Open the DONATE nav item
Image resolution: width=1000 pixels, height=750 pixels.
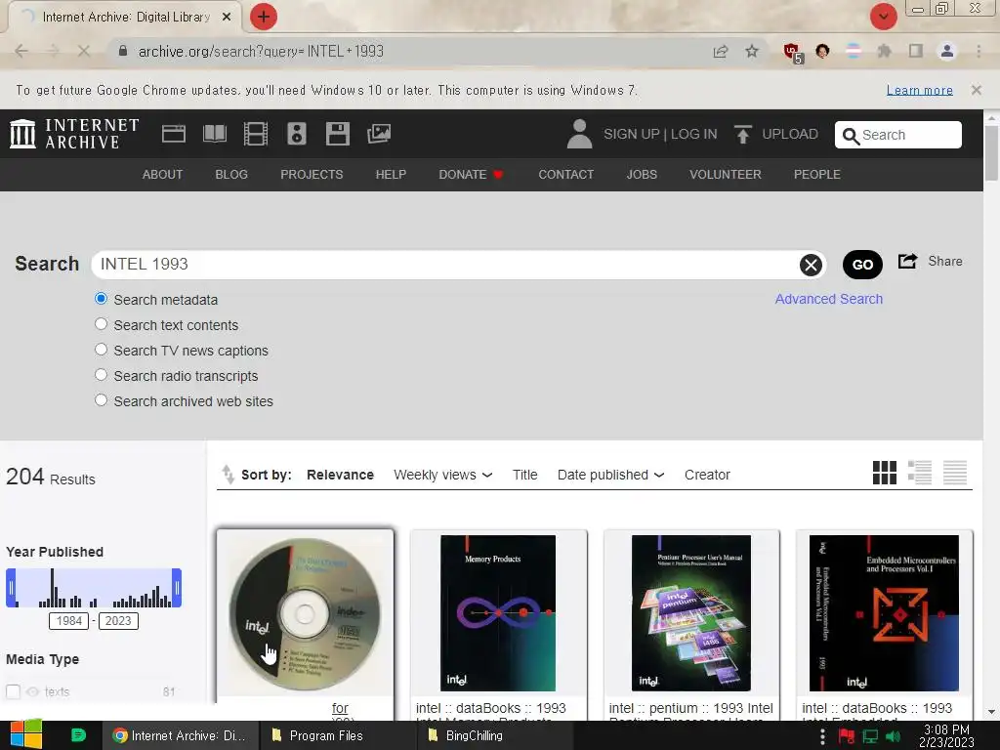click(471, 174)
